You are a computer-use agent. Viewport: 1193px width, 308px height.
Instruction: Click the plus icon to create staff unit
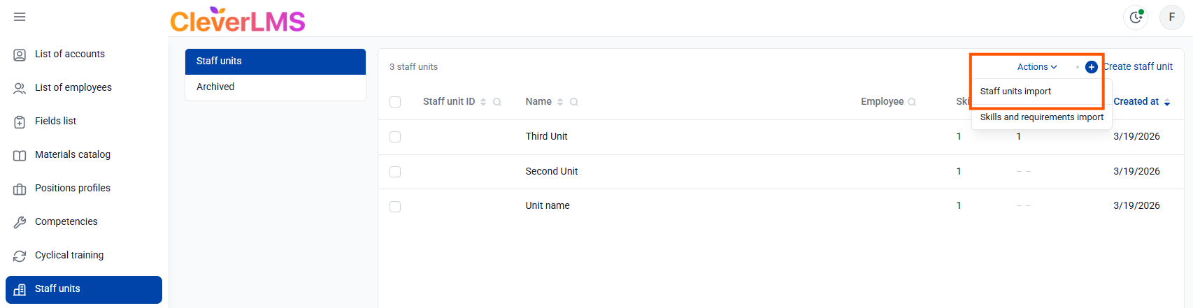1091,67
